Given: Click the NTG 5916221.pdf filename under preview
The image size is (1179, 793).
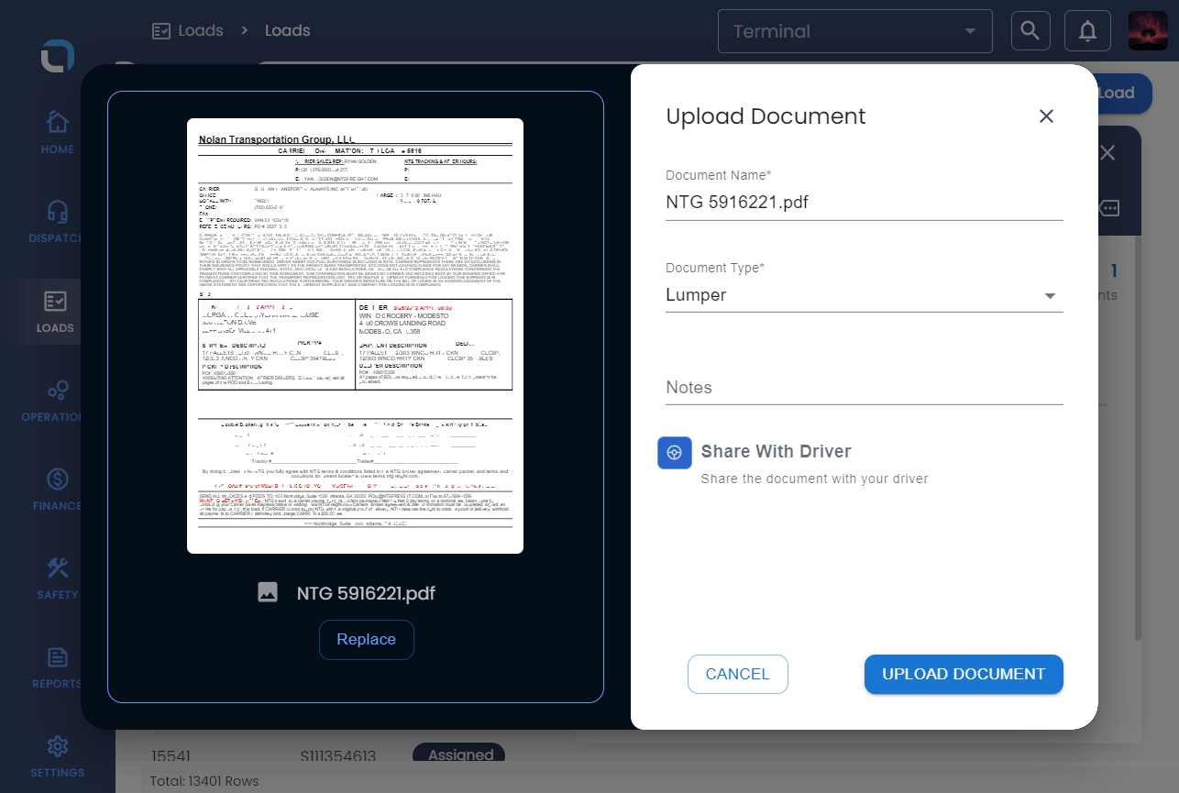Looking at the screenshot, I should coord(366,593).
